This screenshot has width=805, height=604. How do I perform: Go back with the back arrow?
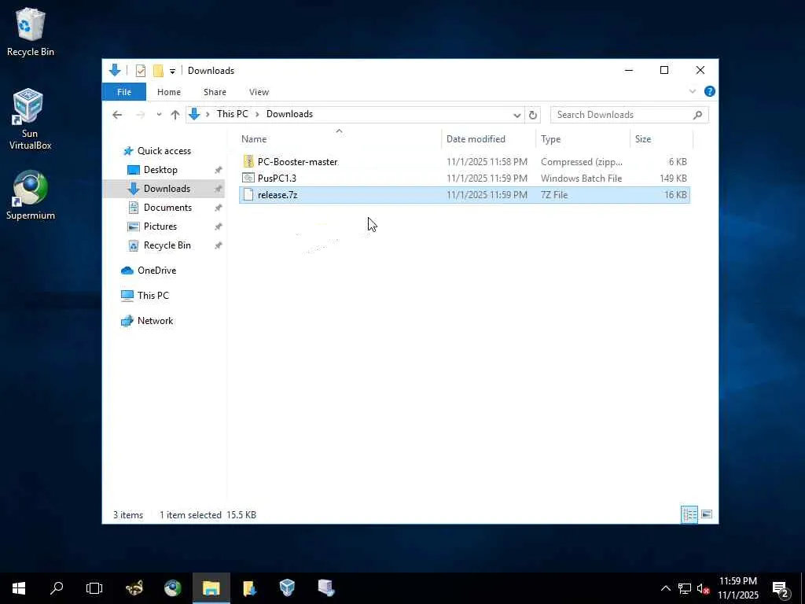(118, 115)
